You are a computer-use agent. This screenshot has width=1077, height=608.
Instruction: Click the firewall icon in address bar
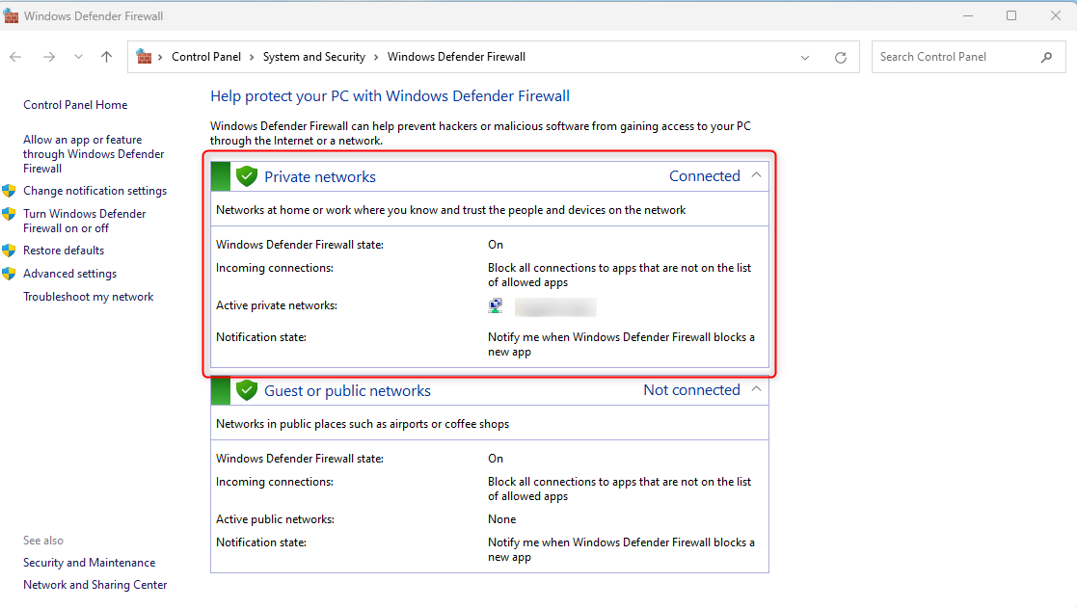[x=144, y=56]
